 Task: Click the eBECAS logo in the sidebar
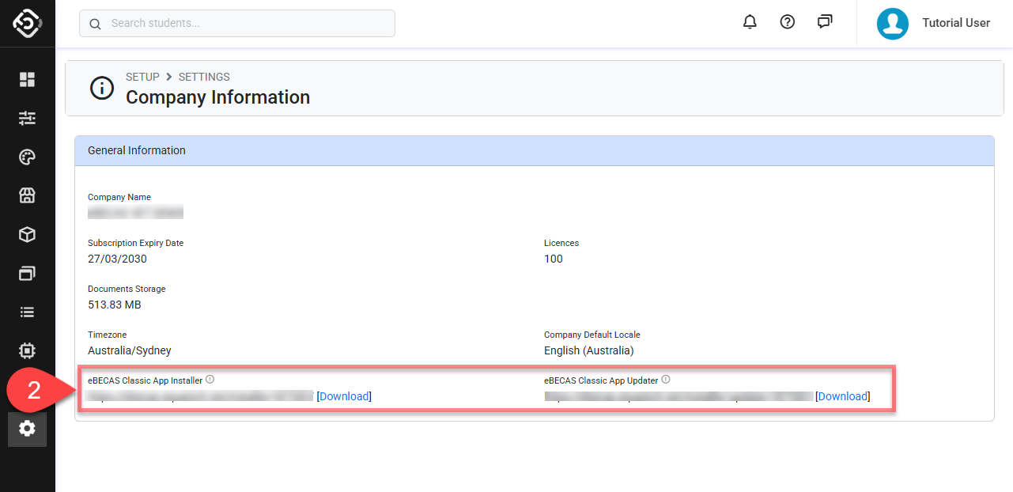(27, 23)
